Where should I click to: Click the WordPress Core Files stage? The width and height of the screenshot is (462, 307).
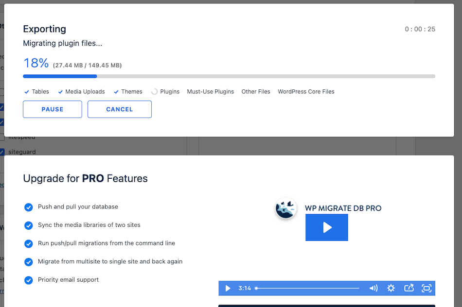(306, 92)
